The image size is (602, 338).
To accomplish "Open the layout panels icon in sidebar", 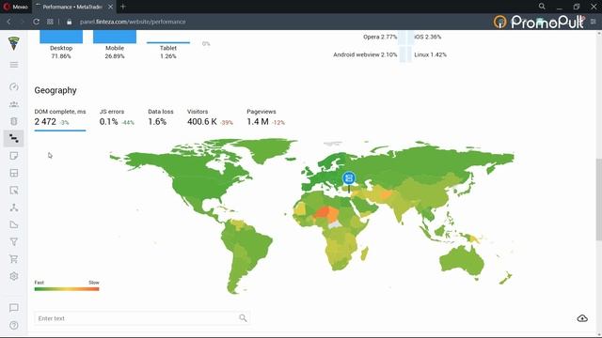I will tap(14, 173).
